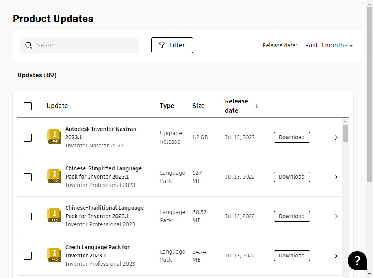Click the Chinese-Simplified Language Pack Inventor icon

click(54, 176)
